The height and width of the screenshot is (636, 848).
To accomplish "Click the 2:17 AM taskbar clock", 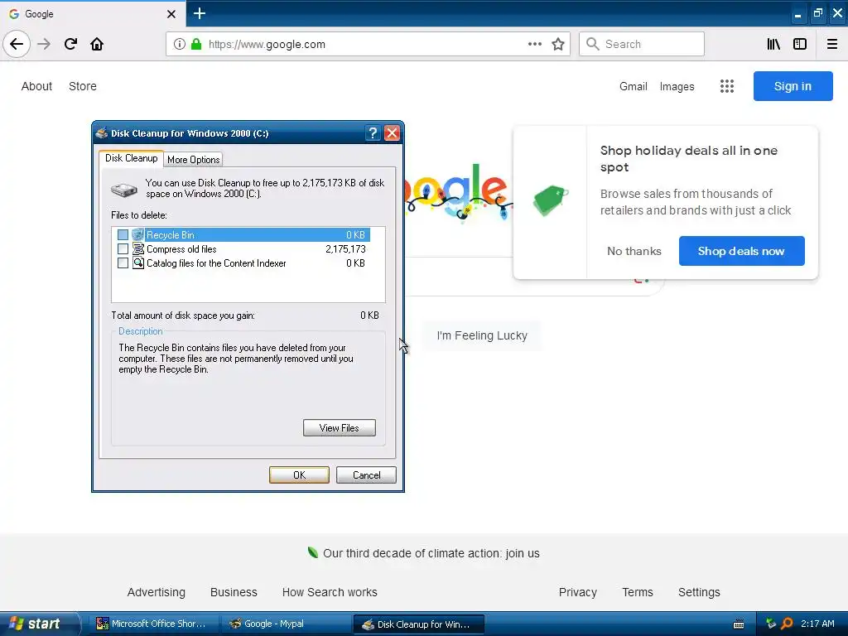I will click(817, 624).
